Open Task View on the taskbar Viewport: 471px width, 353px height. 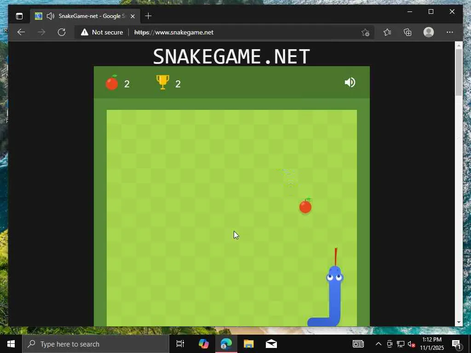180,344
